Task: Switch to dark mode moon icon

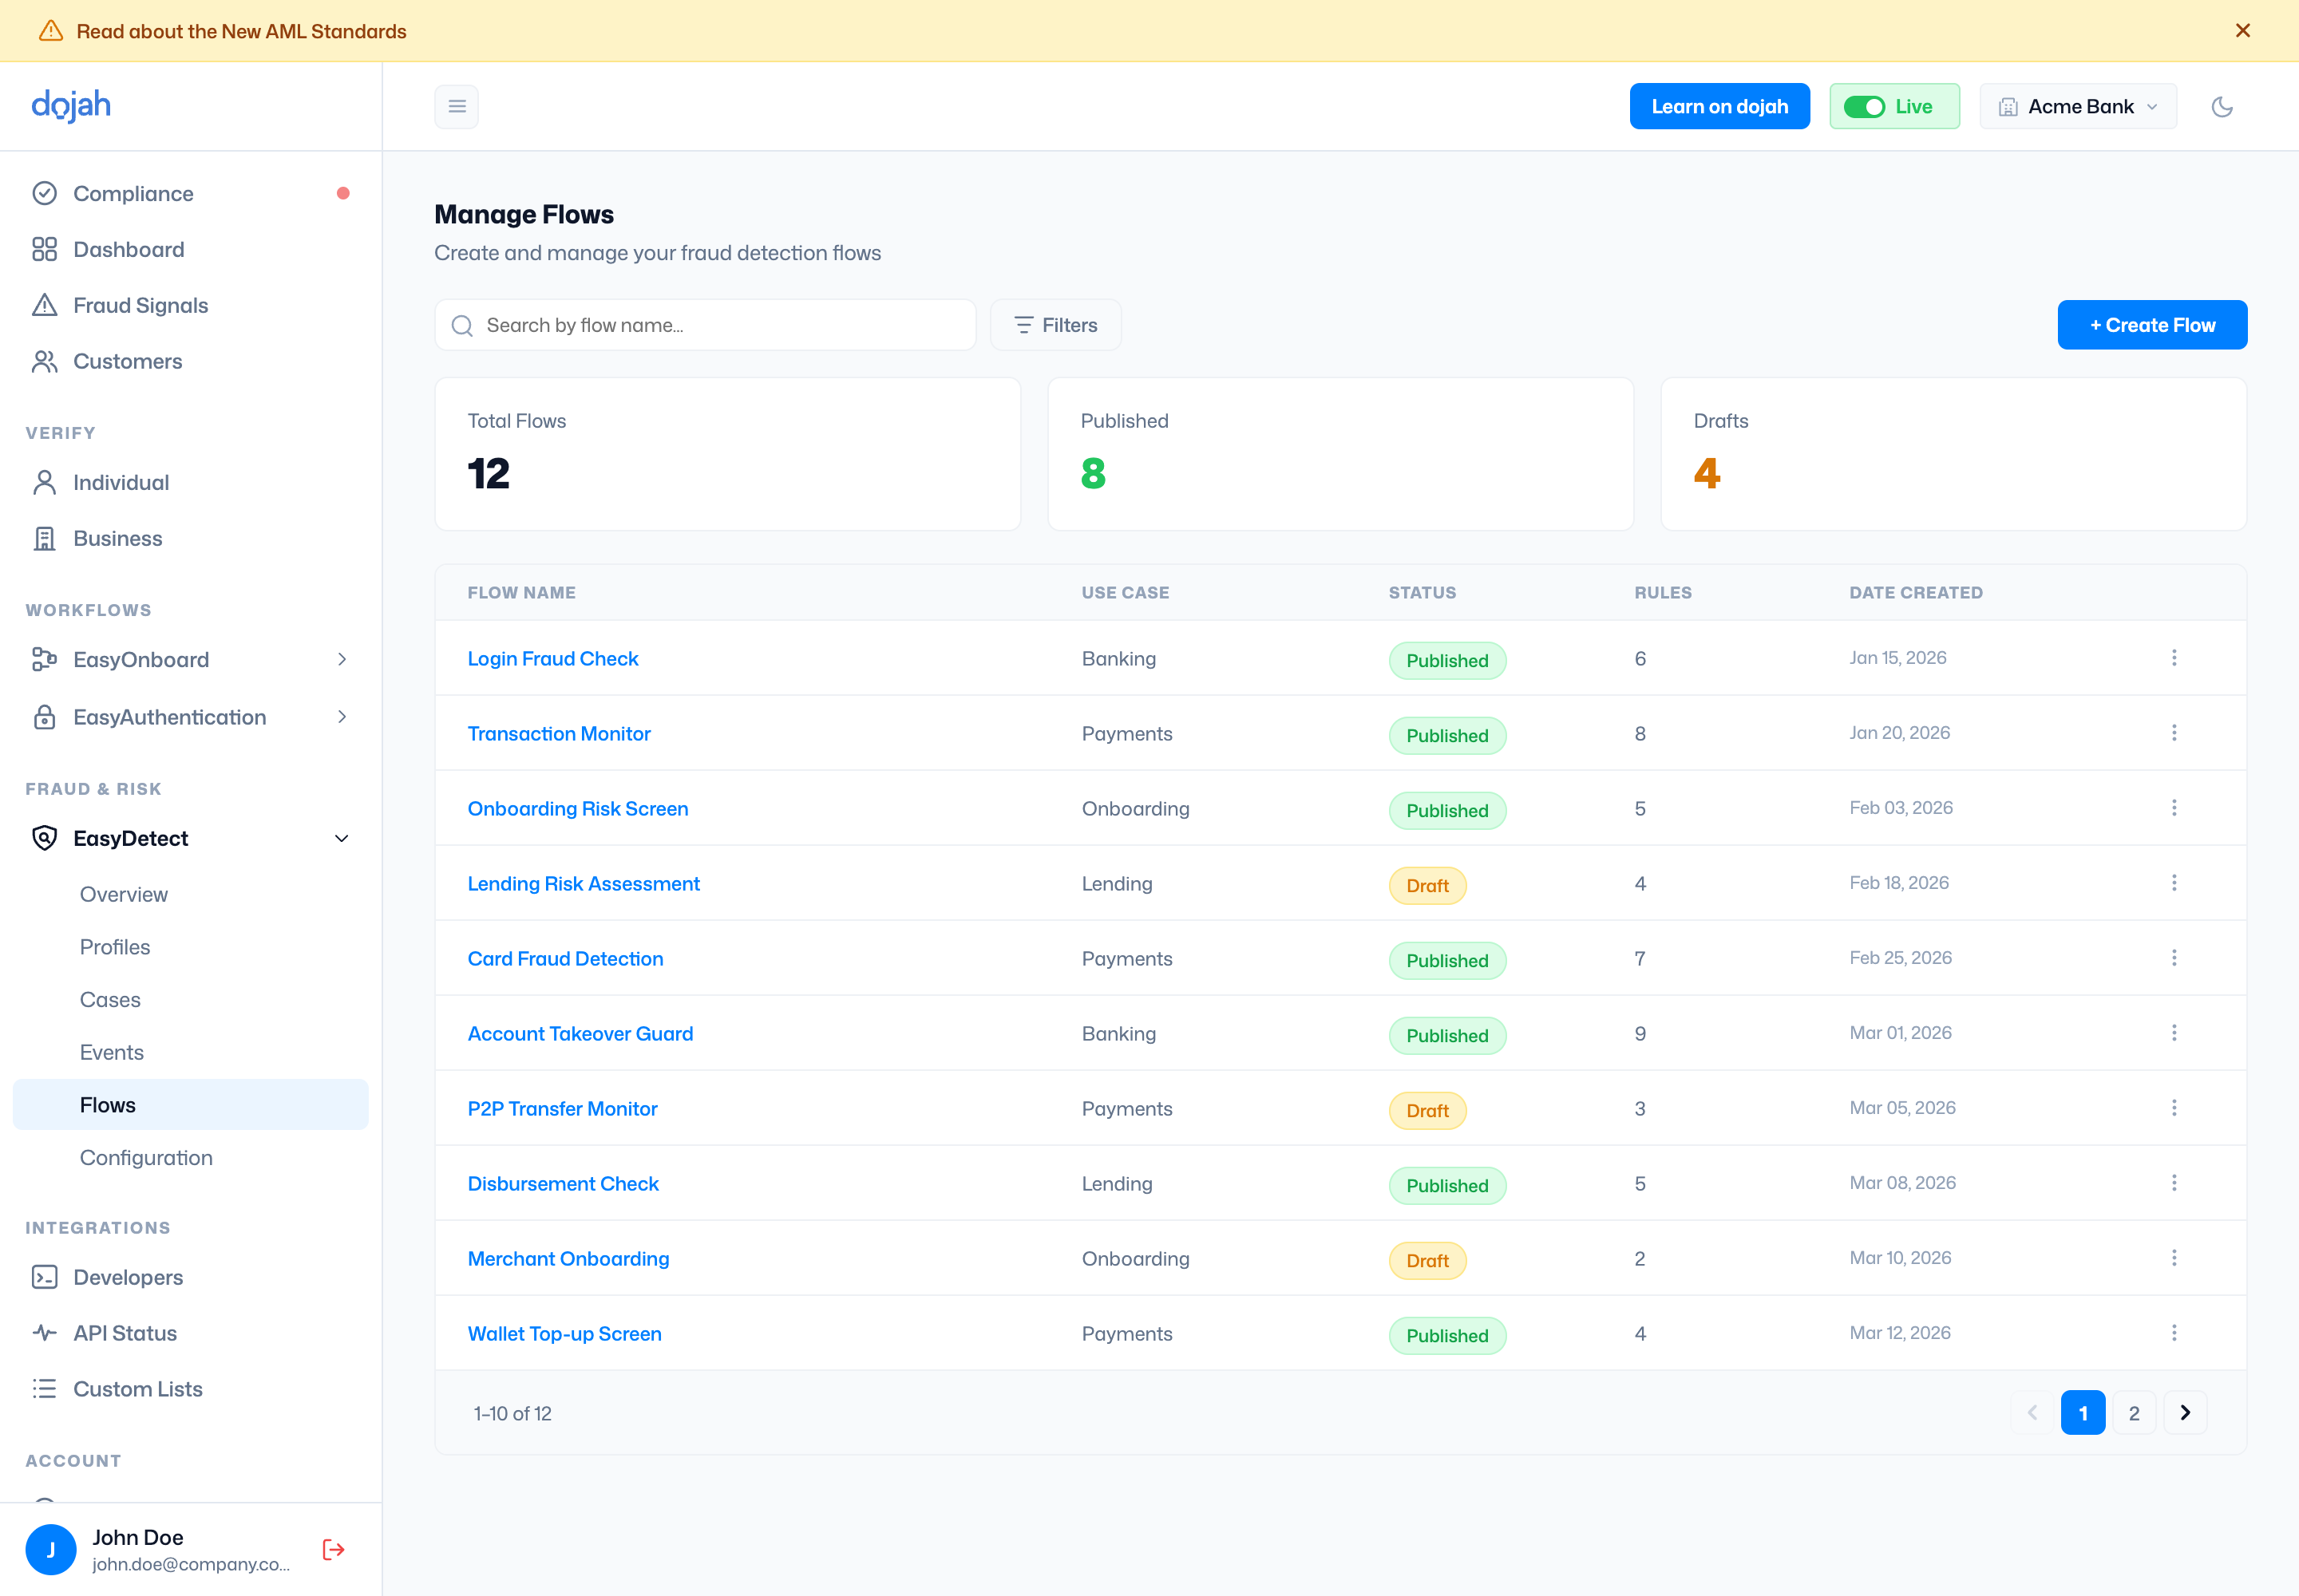Action: (2222, 106)
